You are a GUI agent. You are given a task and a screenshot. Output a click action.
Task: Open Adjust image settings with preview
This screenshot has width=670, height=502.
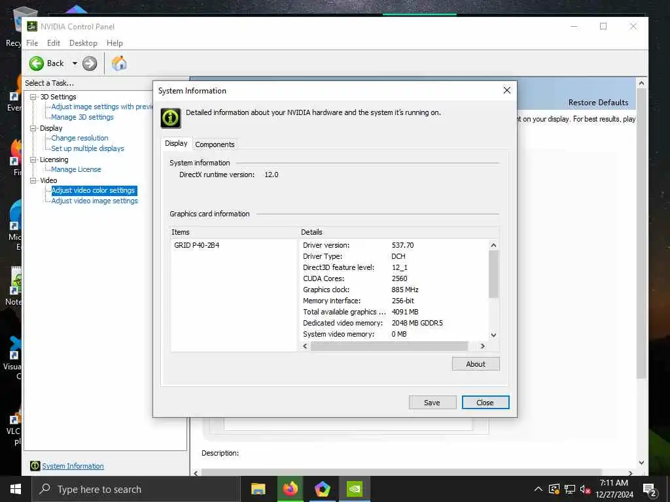click(101, 107)
